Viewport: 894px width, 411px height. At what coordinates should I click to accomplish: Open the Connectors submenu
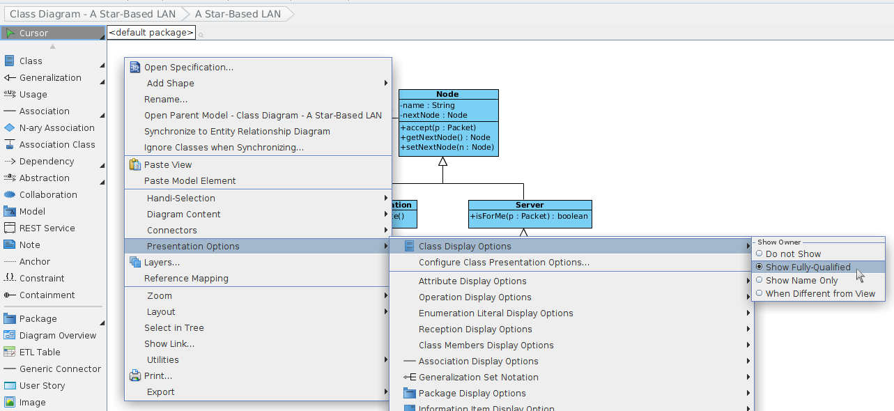pos(258,230)
